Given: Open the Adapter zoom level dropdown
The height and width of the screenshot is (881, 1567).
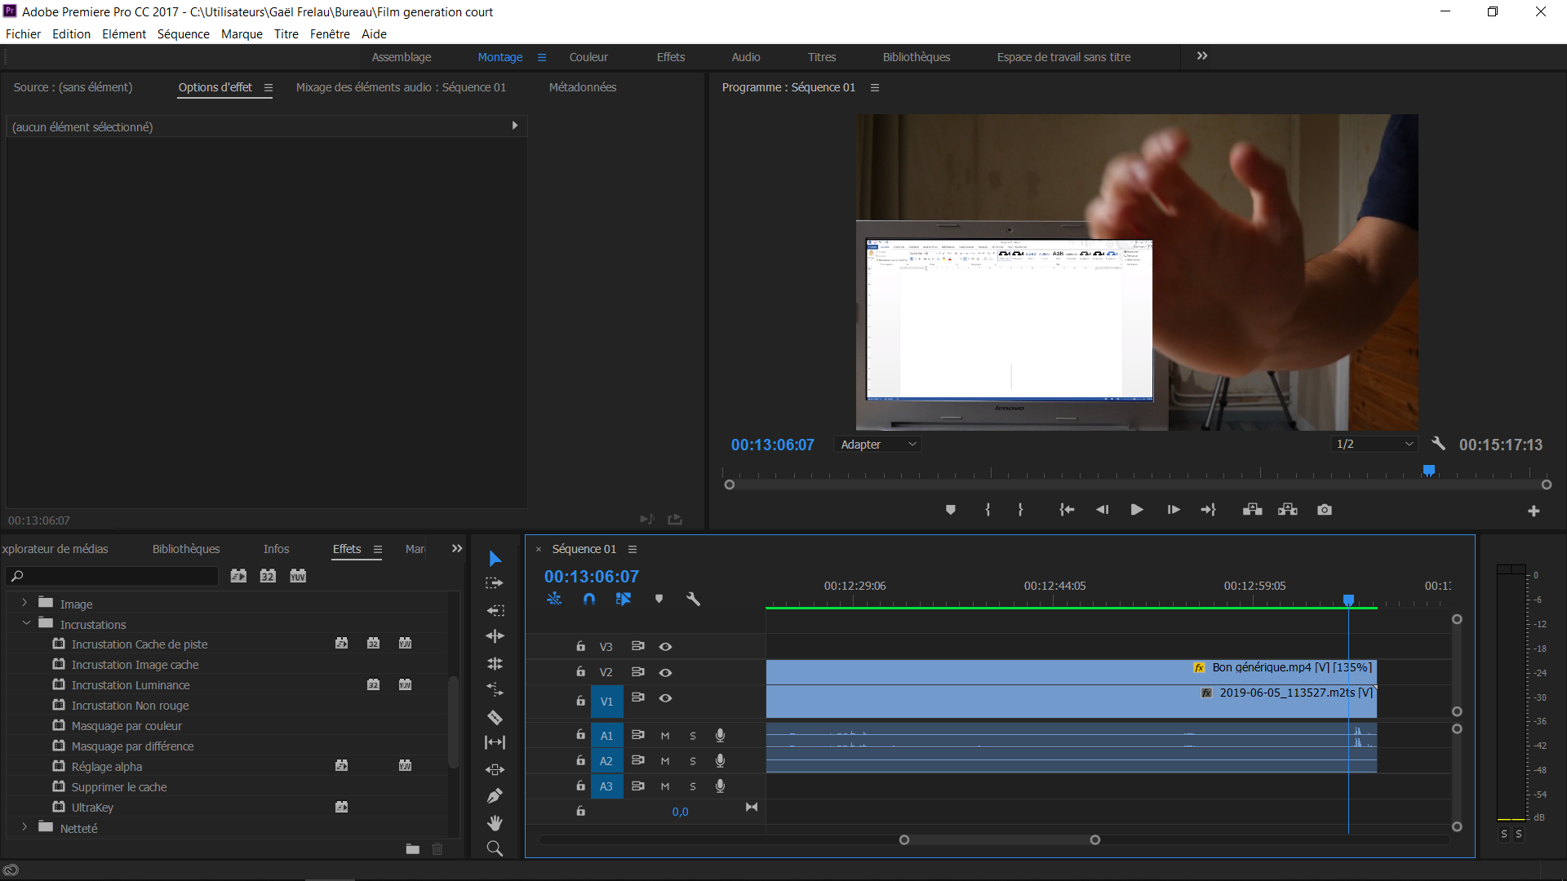Looking at the screenshot, I should pos(879,445).
